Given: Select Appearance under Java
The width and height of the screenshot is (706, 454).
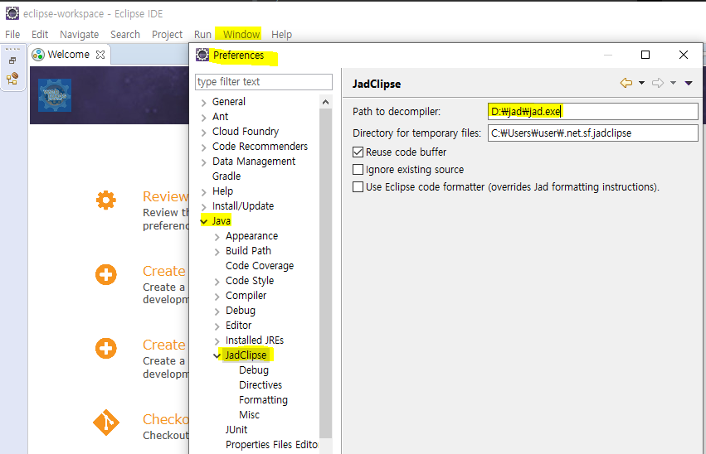Looking at the screenshot, I should tap(251, 236).
